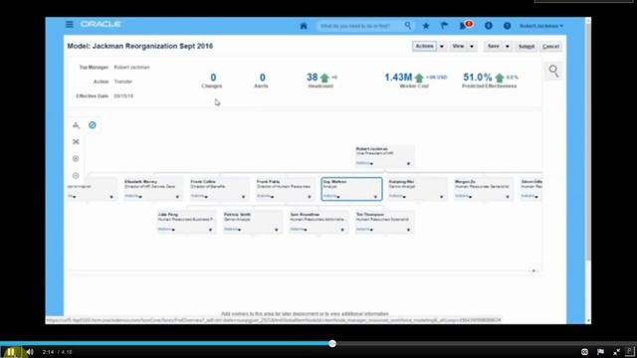Click the hierarchy layout icon in chart toolbar
This screenshot has height=358, width=637.
click(x=76, y=125)
